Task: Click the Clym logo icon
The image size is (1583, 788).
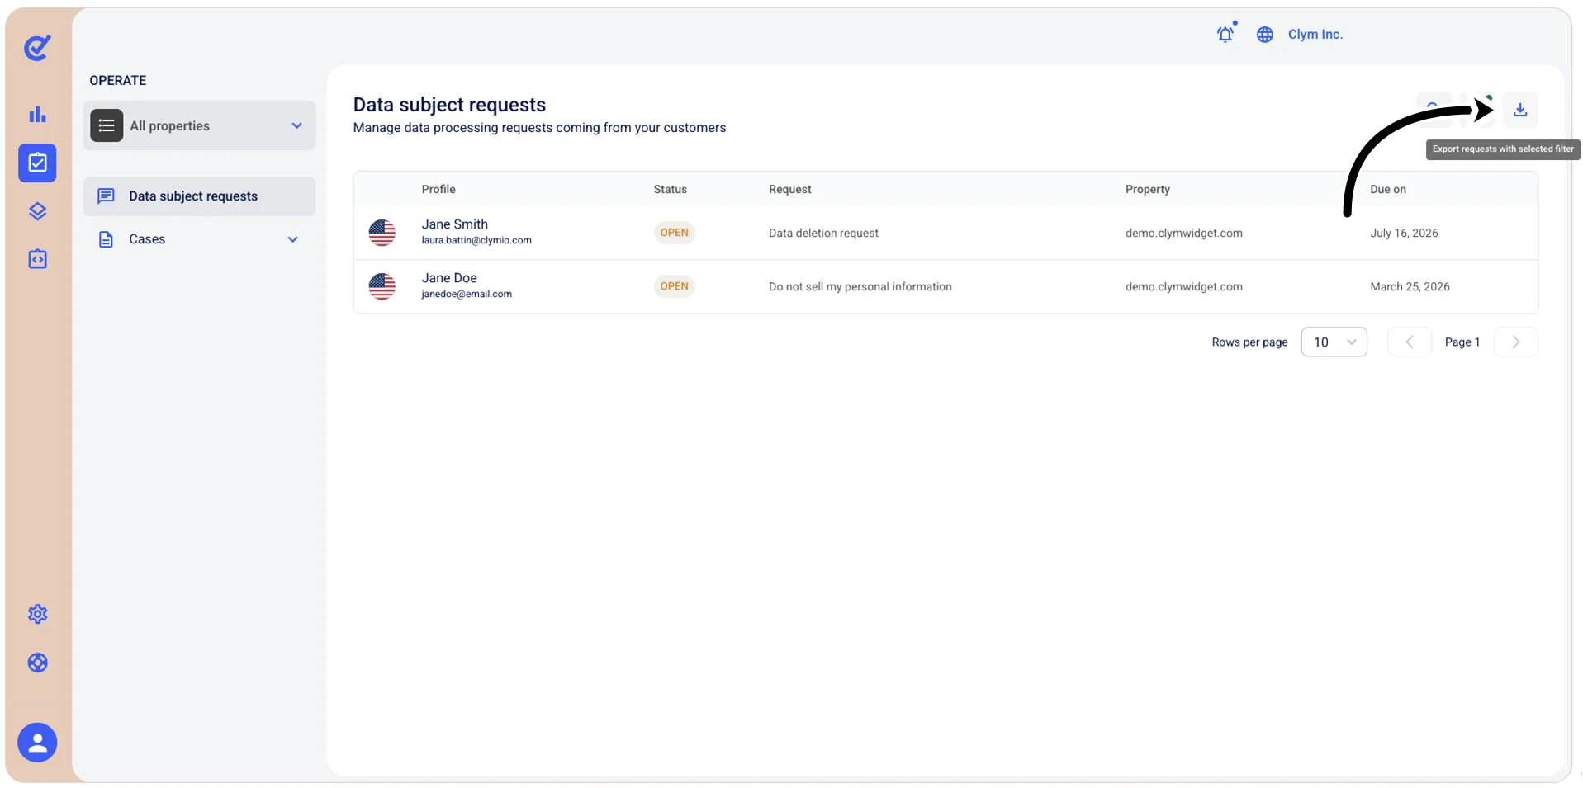Action: coord(37,48)
